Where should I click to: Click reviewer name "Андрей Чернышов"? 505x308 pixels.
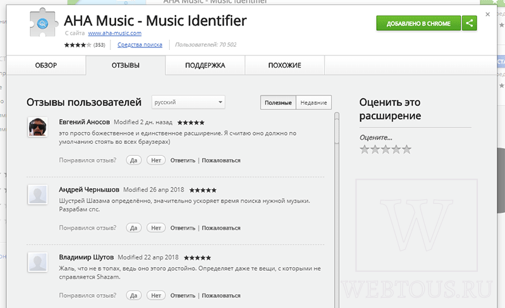[x=89, y=190]
